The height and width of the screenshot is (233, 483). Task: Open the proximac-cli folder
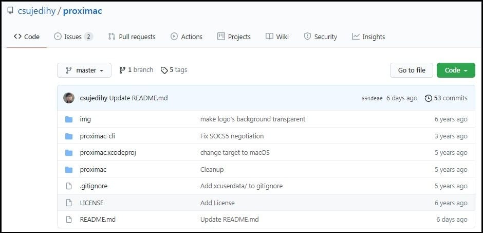97,136
